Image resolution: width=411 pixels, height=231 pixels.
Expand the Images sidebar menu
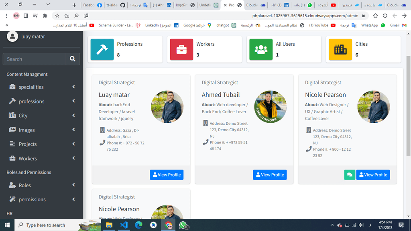41,130
